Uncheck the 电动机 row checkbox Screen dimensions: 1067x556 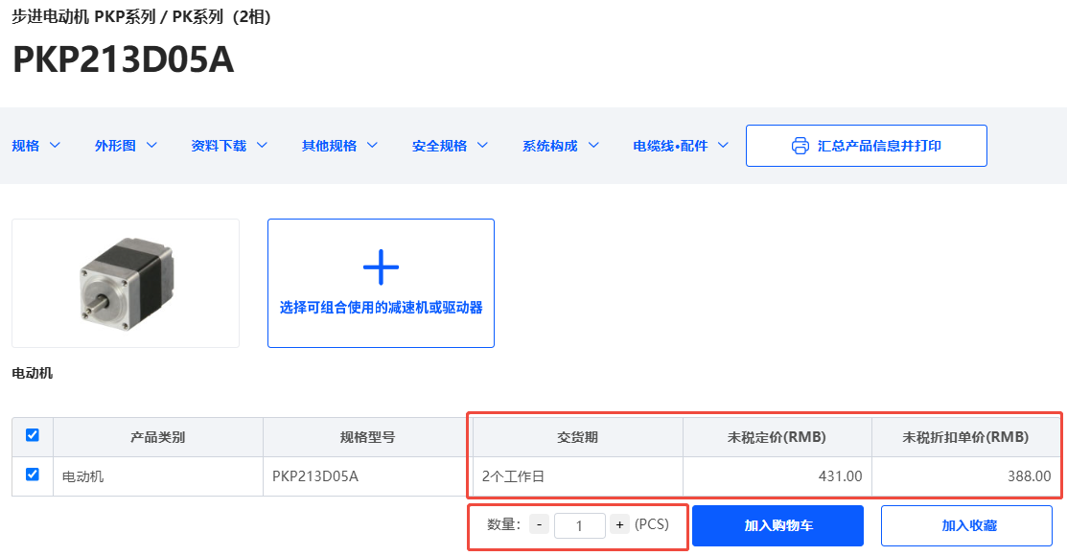[33, 475]
